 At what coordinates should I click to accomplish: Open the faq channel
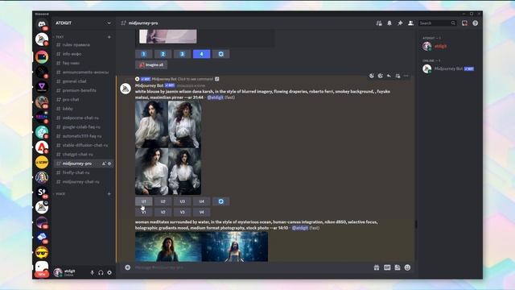pyautogui.click(x=84, y=63)
